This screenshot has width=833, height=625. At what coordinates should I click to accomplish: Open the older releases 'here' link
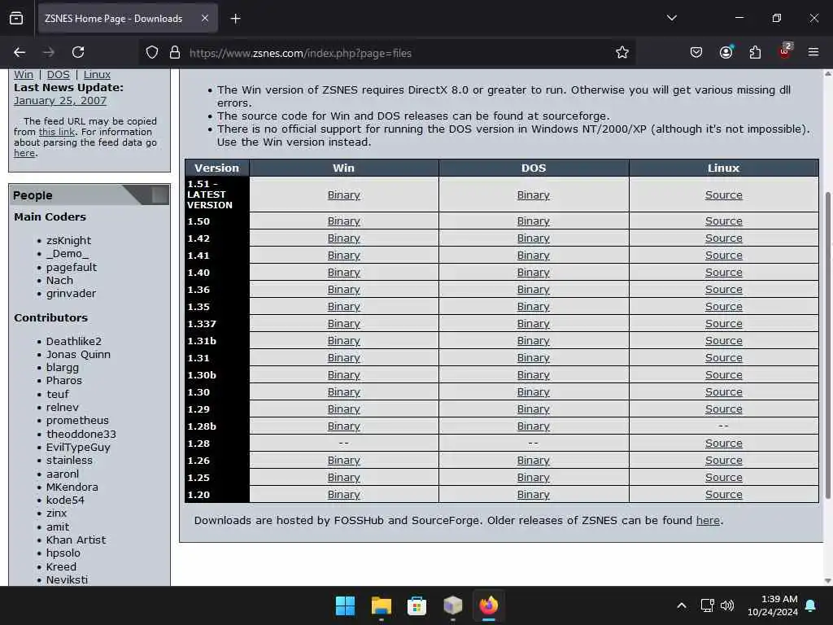coord(709,520)
